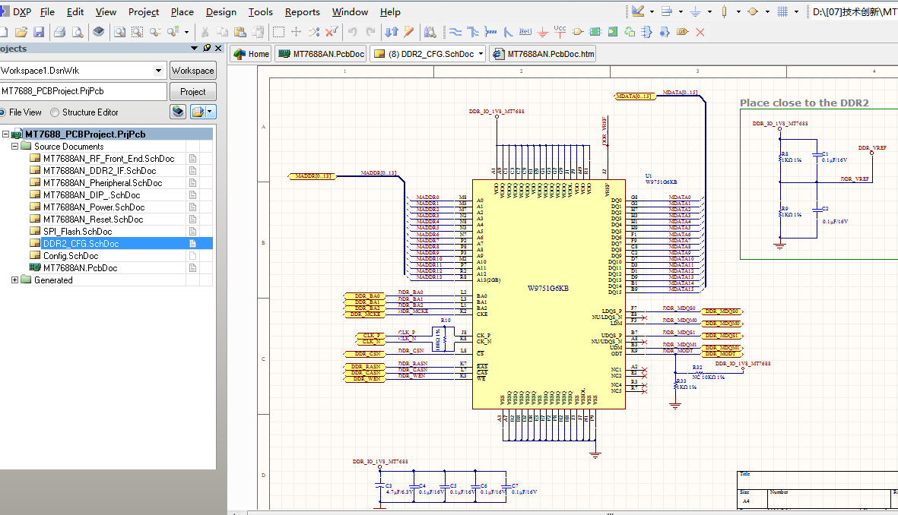Expand the alignment tools dropdown
Image resolution: width=898 pixels, height=515 pixels.
(x=681, y=11)
